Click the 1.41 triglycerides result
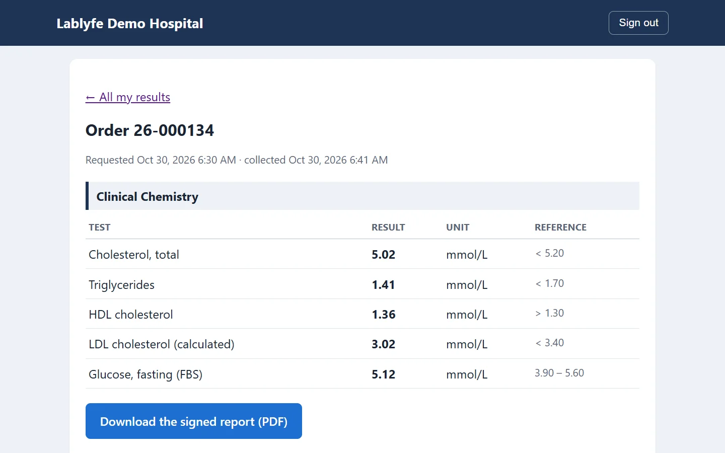Viewport: 725px width, 453px height. (x=383, y=285)
